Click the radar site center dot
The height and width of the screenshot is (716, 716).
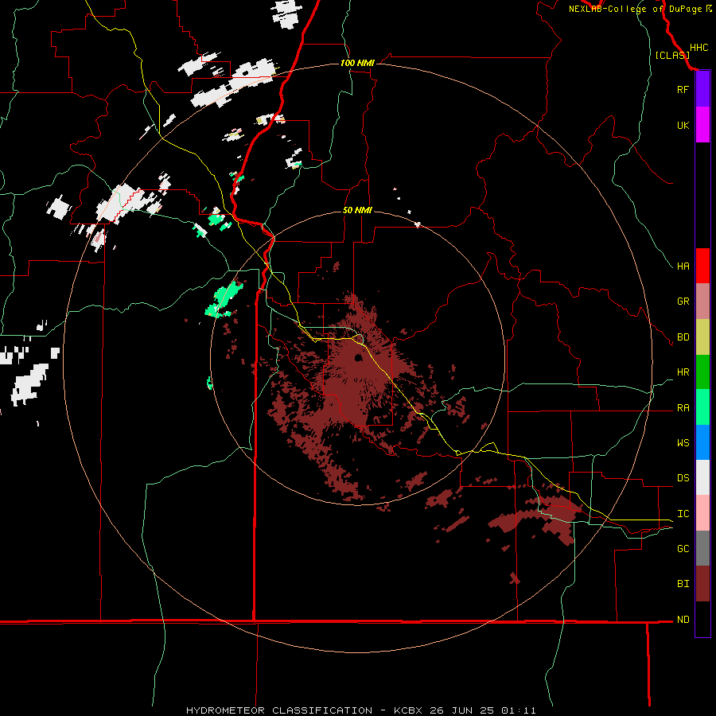click(358, 357)
